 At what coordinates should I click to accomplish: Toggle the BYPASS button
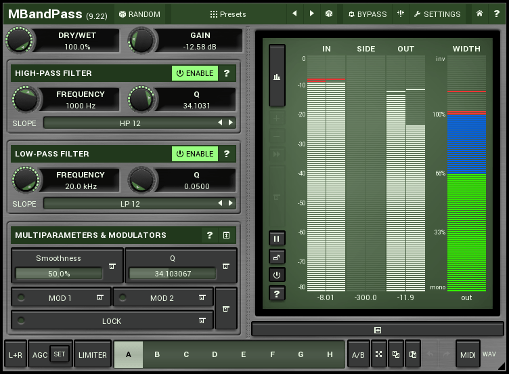[368, 14]
